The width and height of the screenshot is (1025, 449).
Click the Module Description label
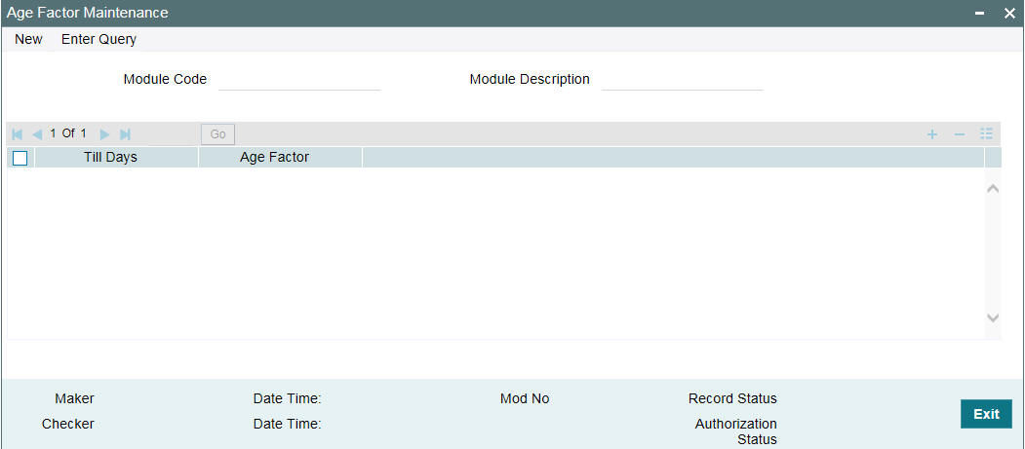pos(530,80)
